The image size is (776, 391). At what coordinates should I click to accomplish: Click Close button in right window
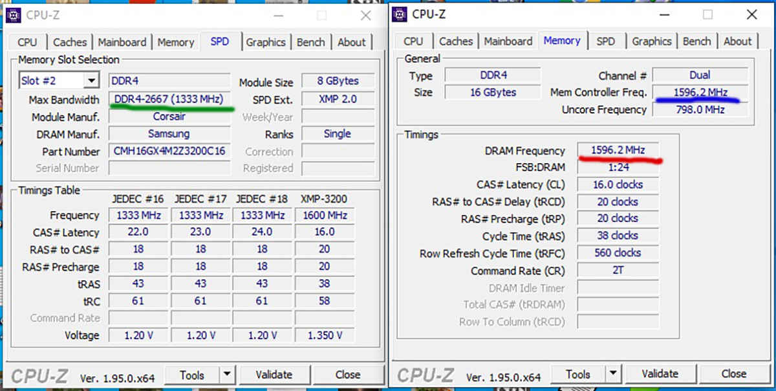pos(734,374)
